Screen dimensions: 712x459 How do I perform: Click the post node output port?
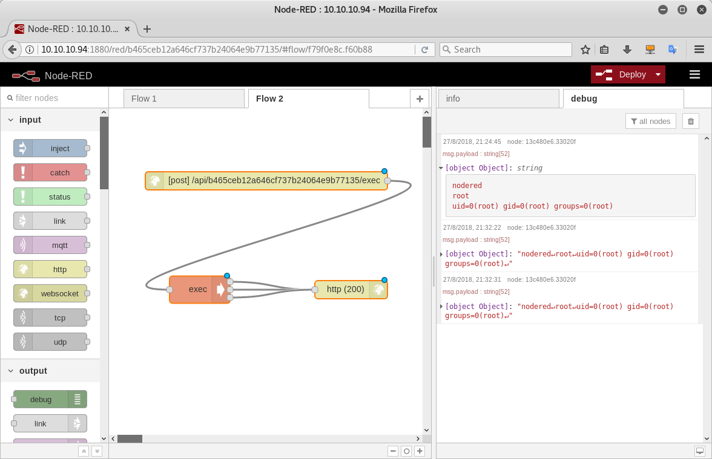point(387,180)
